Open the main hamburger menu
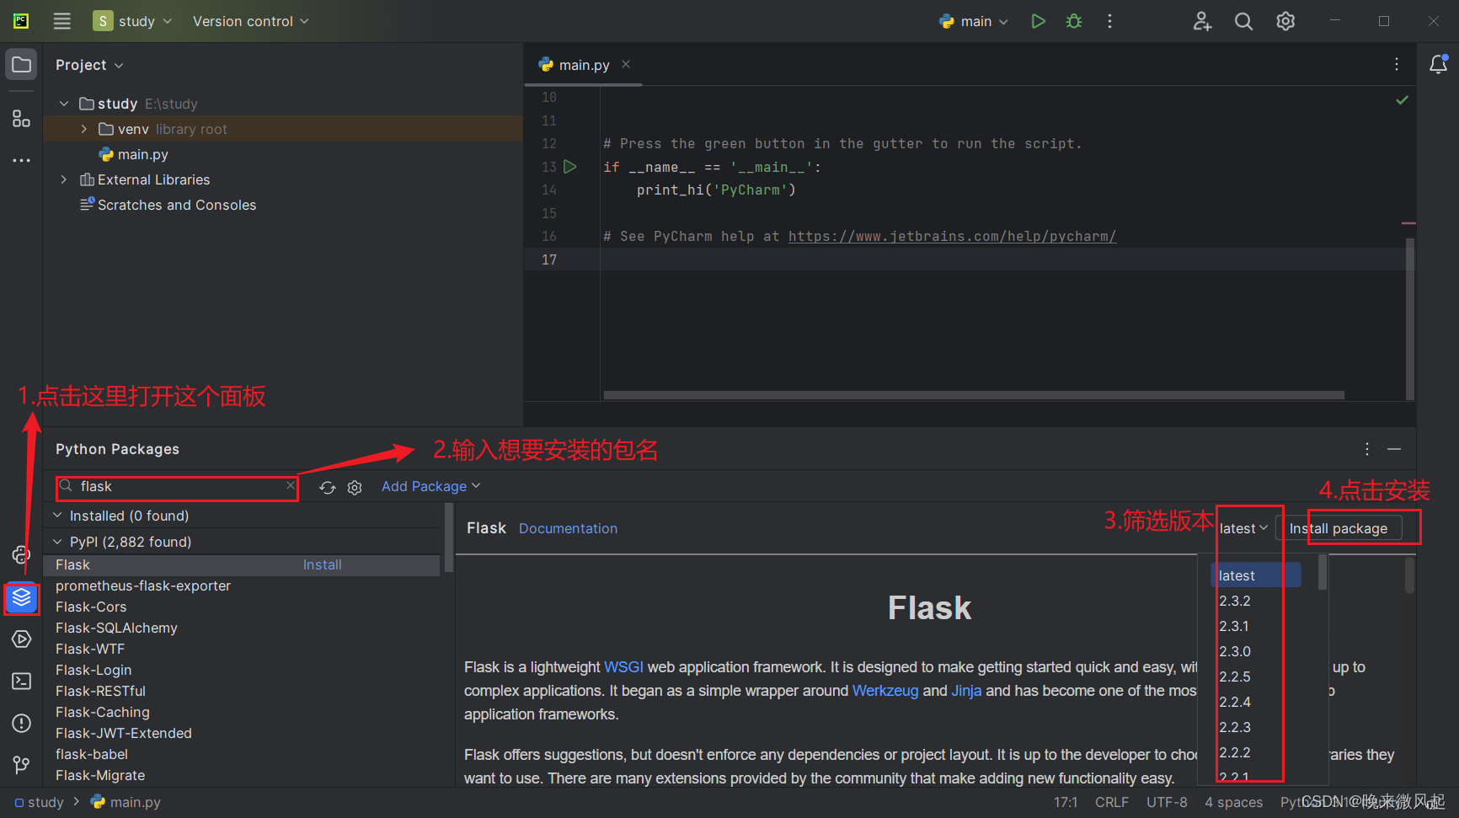The height and width of the screenshot is (818, 1459). 62,21
